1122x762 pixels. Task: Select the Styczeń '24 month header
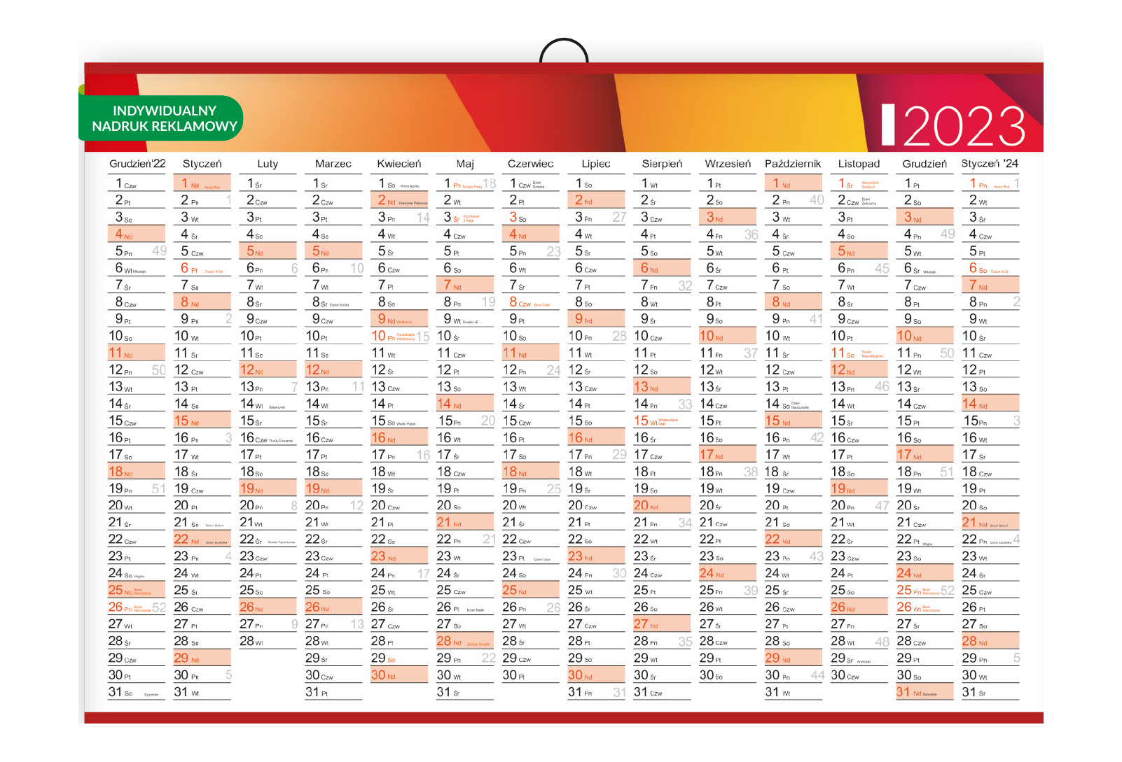click(x=990, y=164)
